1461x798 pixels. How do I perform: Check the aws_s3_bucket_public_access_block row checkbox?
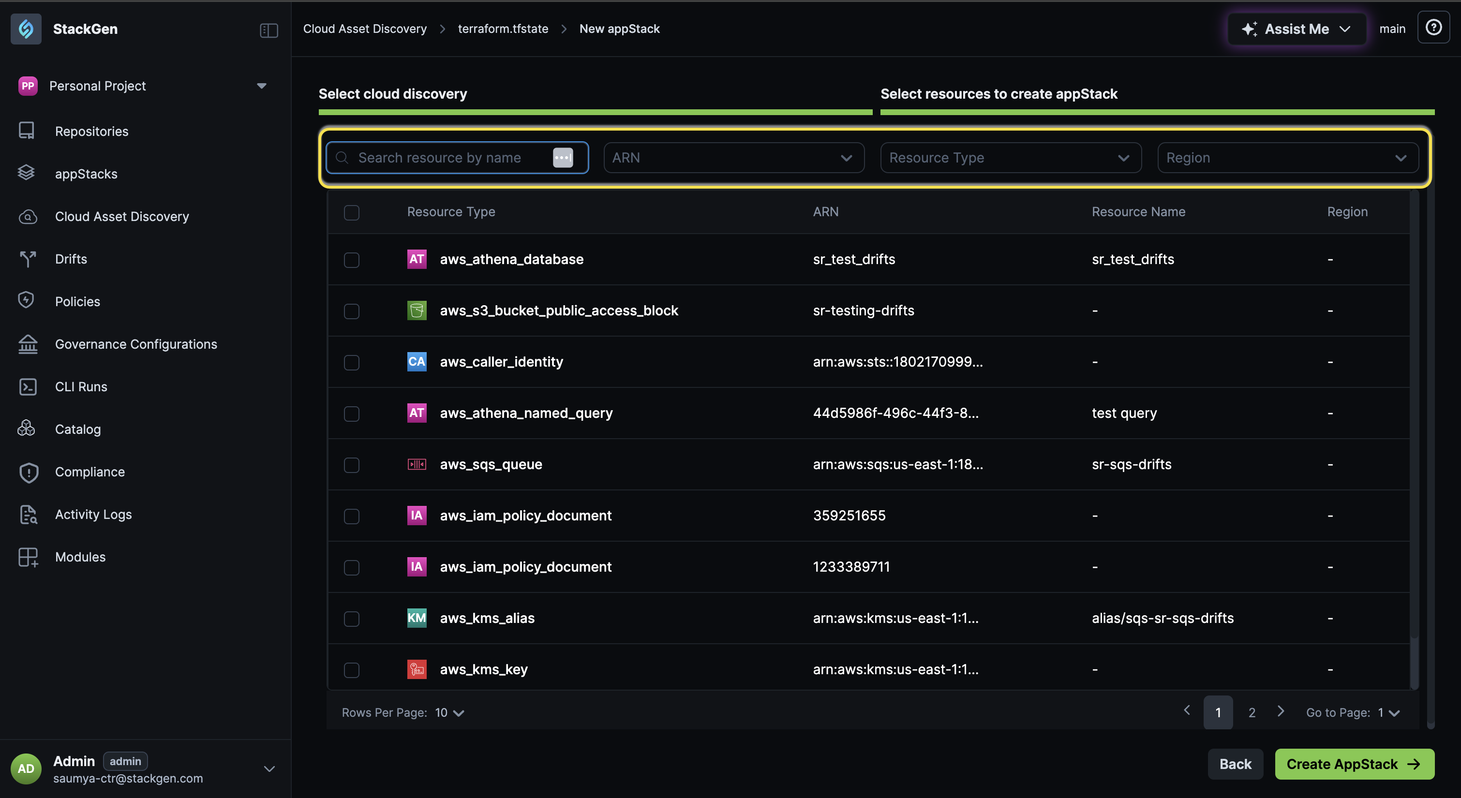point(352,311)
